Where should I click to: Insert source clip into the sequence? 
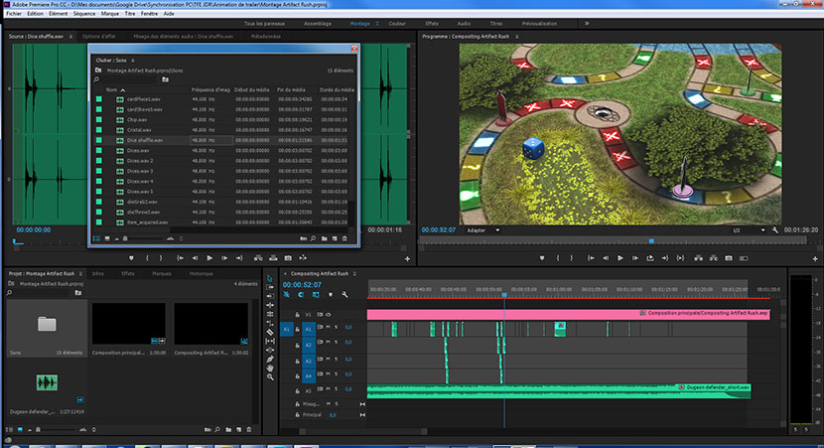click(258, 258)
